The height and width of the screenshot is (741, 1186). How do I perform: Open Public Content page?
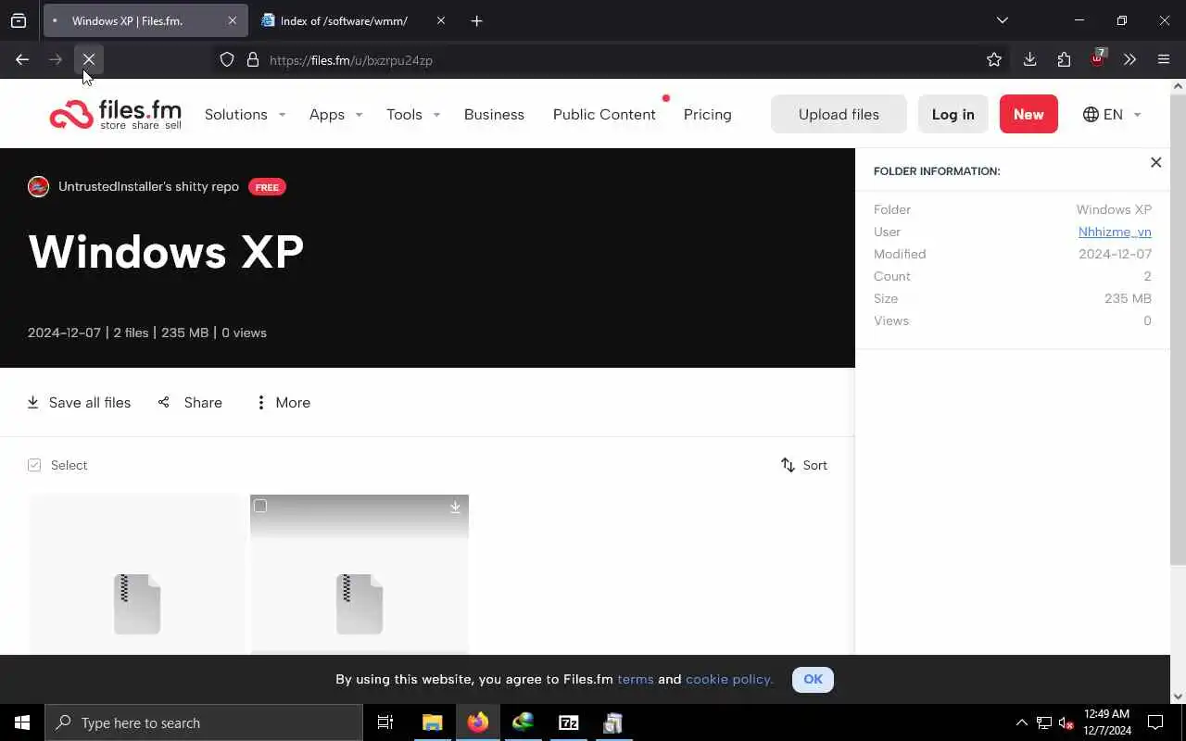point(604,114)
